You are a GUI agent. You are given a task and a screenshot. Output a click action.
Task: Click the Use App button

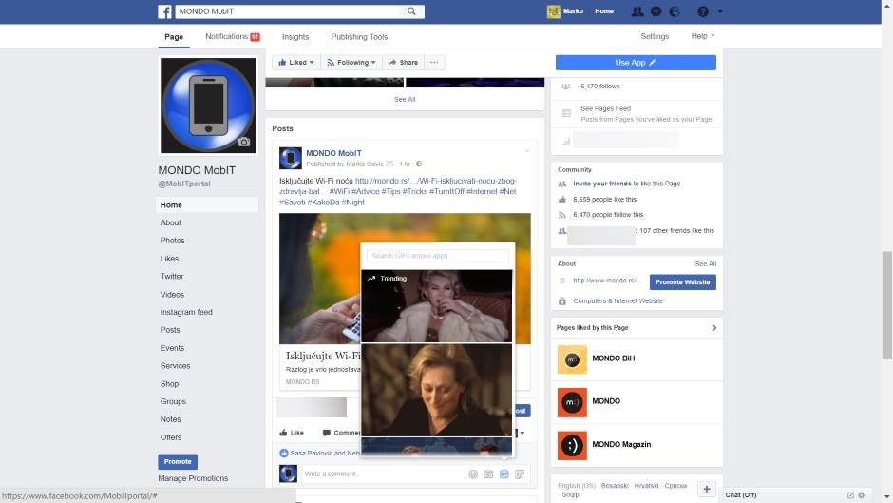636,63
